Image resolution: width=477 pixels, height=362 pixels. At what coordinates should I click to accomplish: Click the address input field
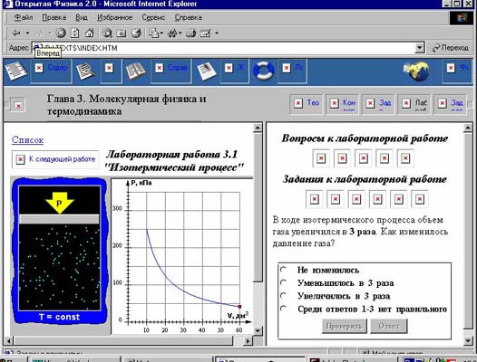coord(224,48)
